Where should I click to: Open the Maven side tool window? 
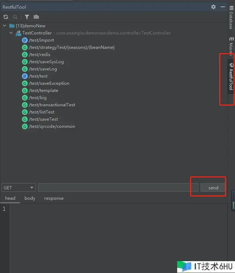231,44
